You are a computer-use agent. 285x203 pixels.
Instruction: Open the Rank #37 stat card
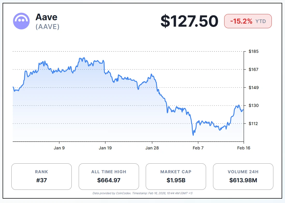pyautogui.click(x=41, y=176)
